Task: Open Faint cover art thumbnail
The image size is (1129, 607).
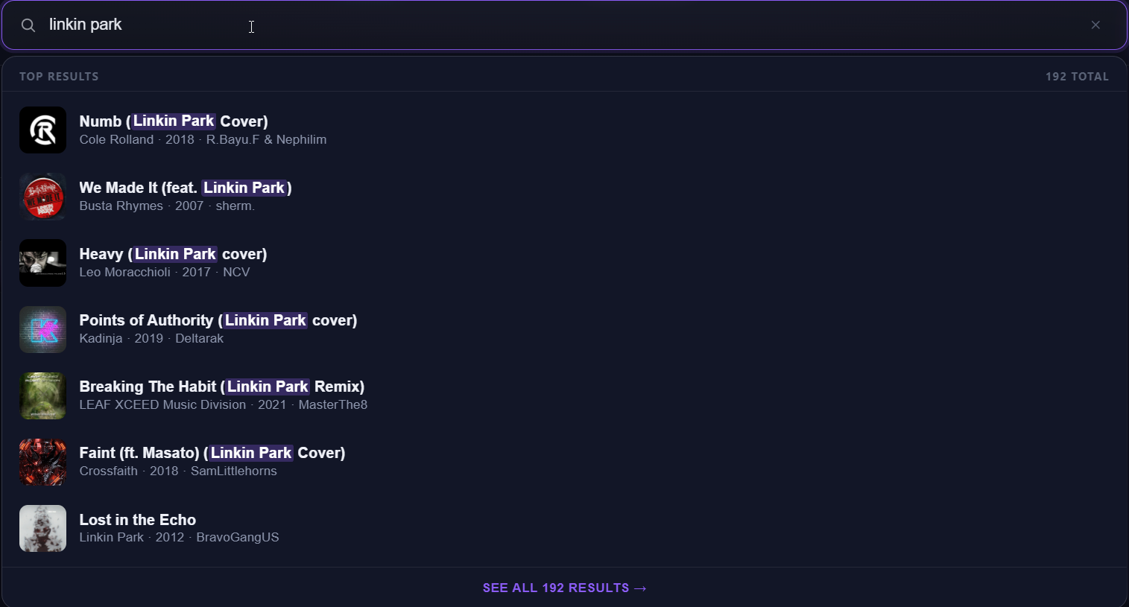Action: (x=42, y=462)
